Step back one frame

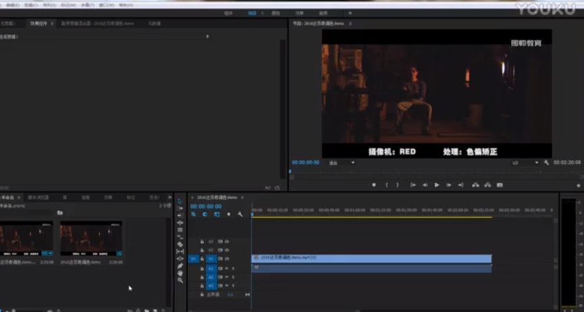click(x=424, y=185)
